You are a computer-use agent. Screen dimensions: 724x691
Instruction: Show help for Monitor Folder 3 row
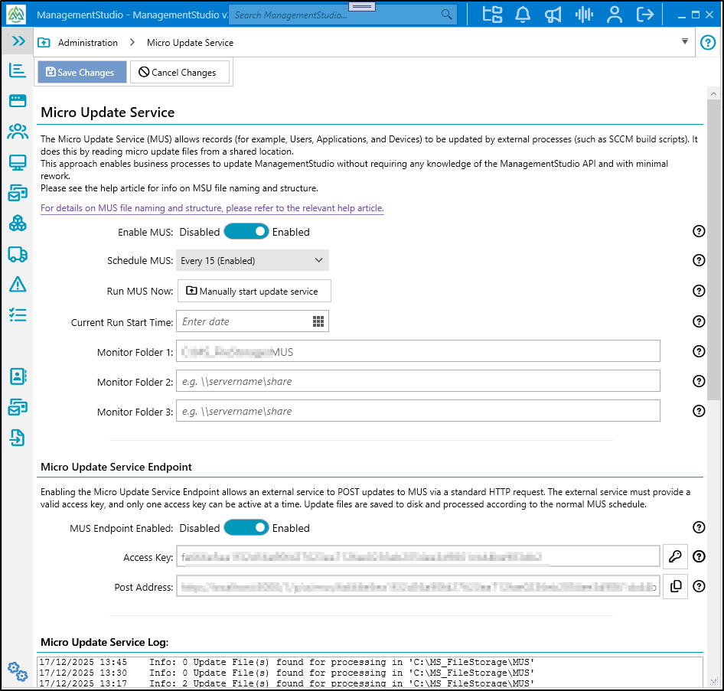pos(699,411)
